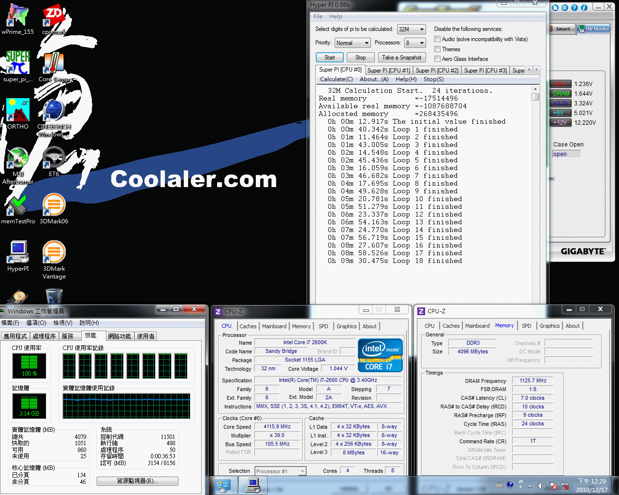619x495 pixels.
Task: Open the network status tray icon
Action: 564,485
